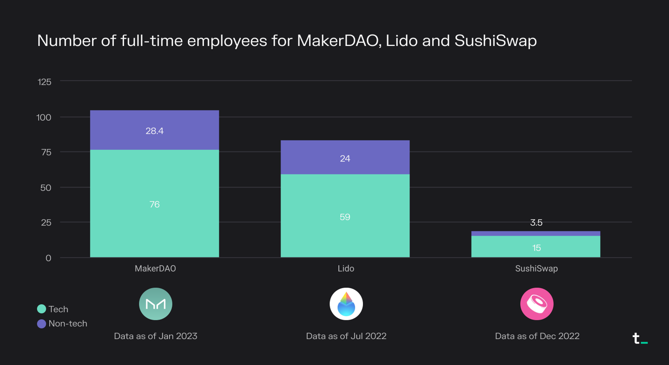
Task: Click the MakerDAO axis label
Action: coord(155,268)
